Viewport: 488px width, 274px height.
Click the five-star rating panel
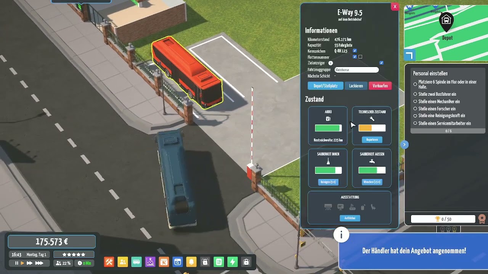click(74, 255)
